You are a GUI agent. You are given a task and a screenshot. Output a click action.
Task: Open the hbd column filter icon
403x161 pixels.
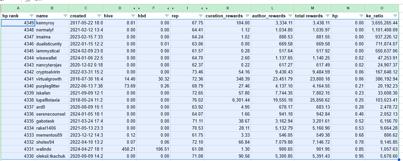point(167,16)
